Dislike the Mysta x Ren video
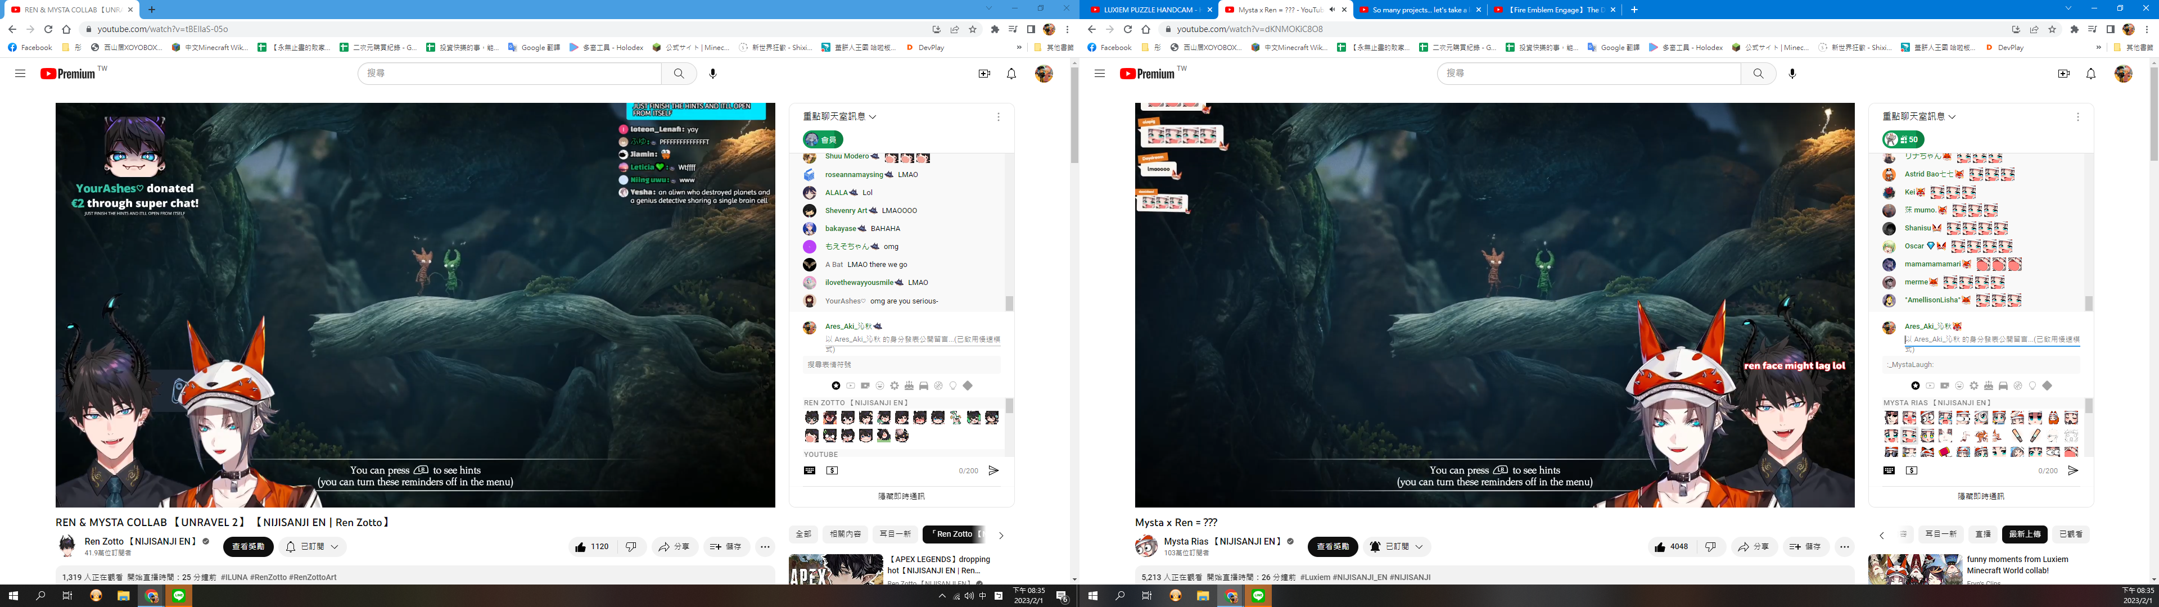This screenshot has width=2159, height=607. 1710,547
